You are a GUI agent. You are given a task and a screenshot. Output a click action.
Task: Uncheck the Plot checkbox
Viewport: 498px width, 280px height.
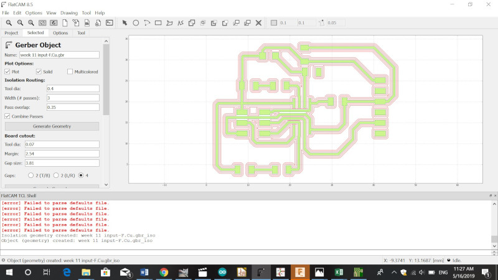(7, 72)
